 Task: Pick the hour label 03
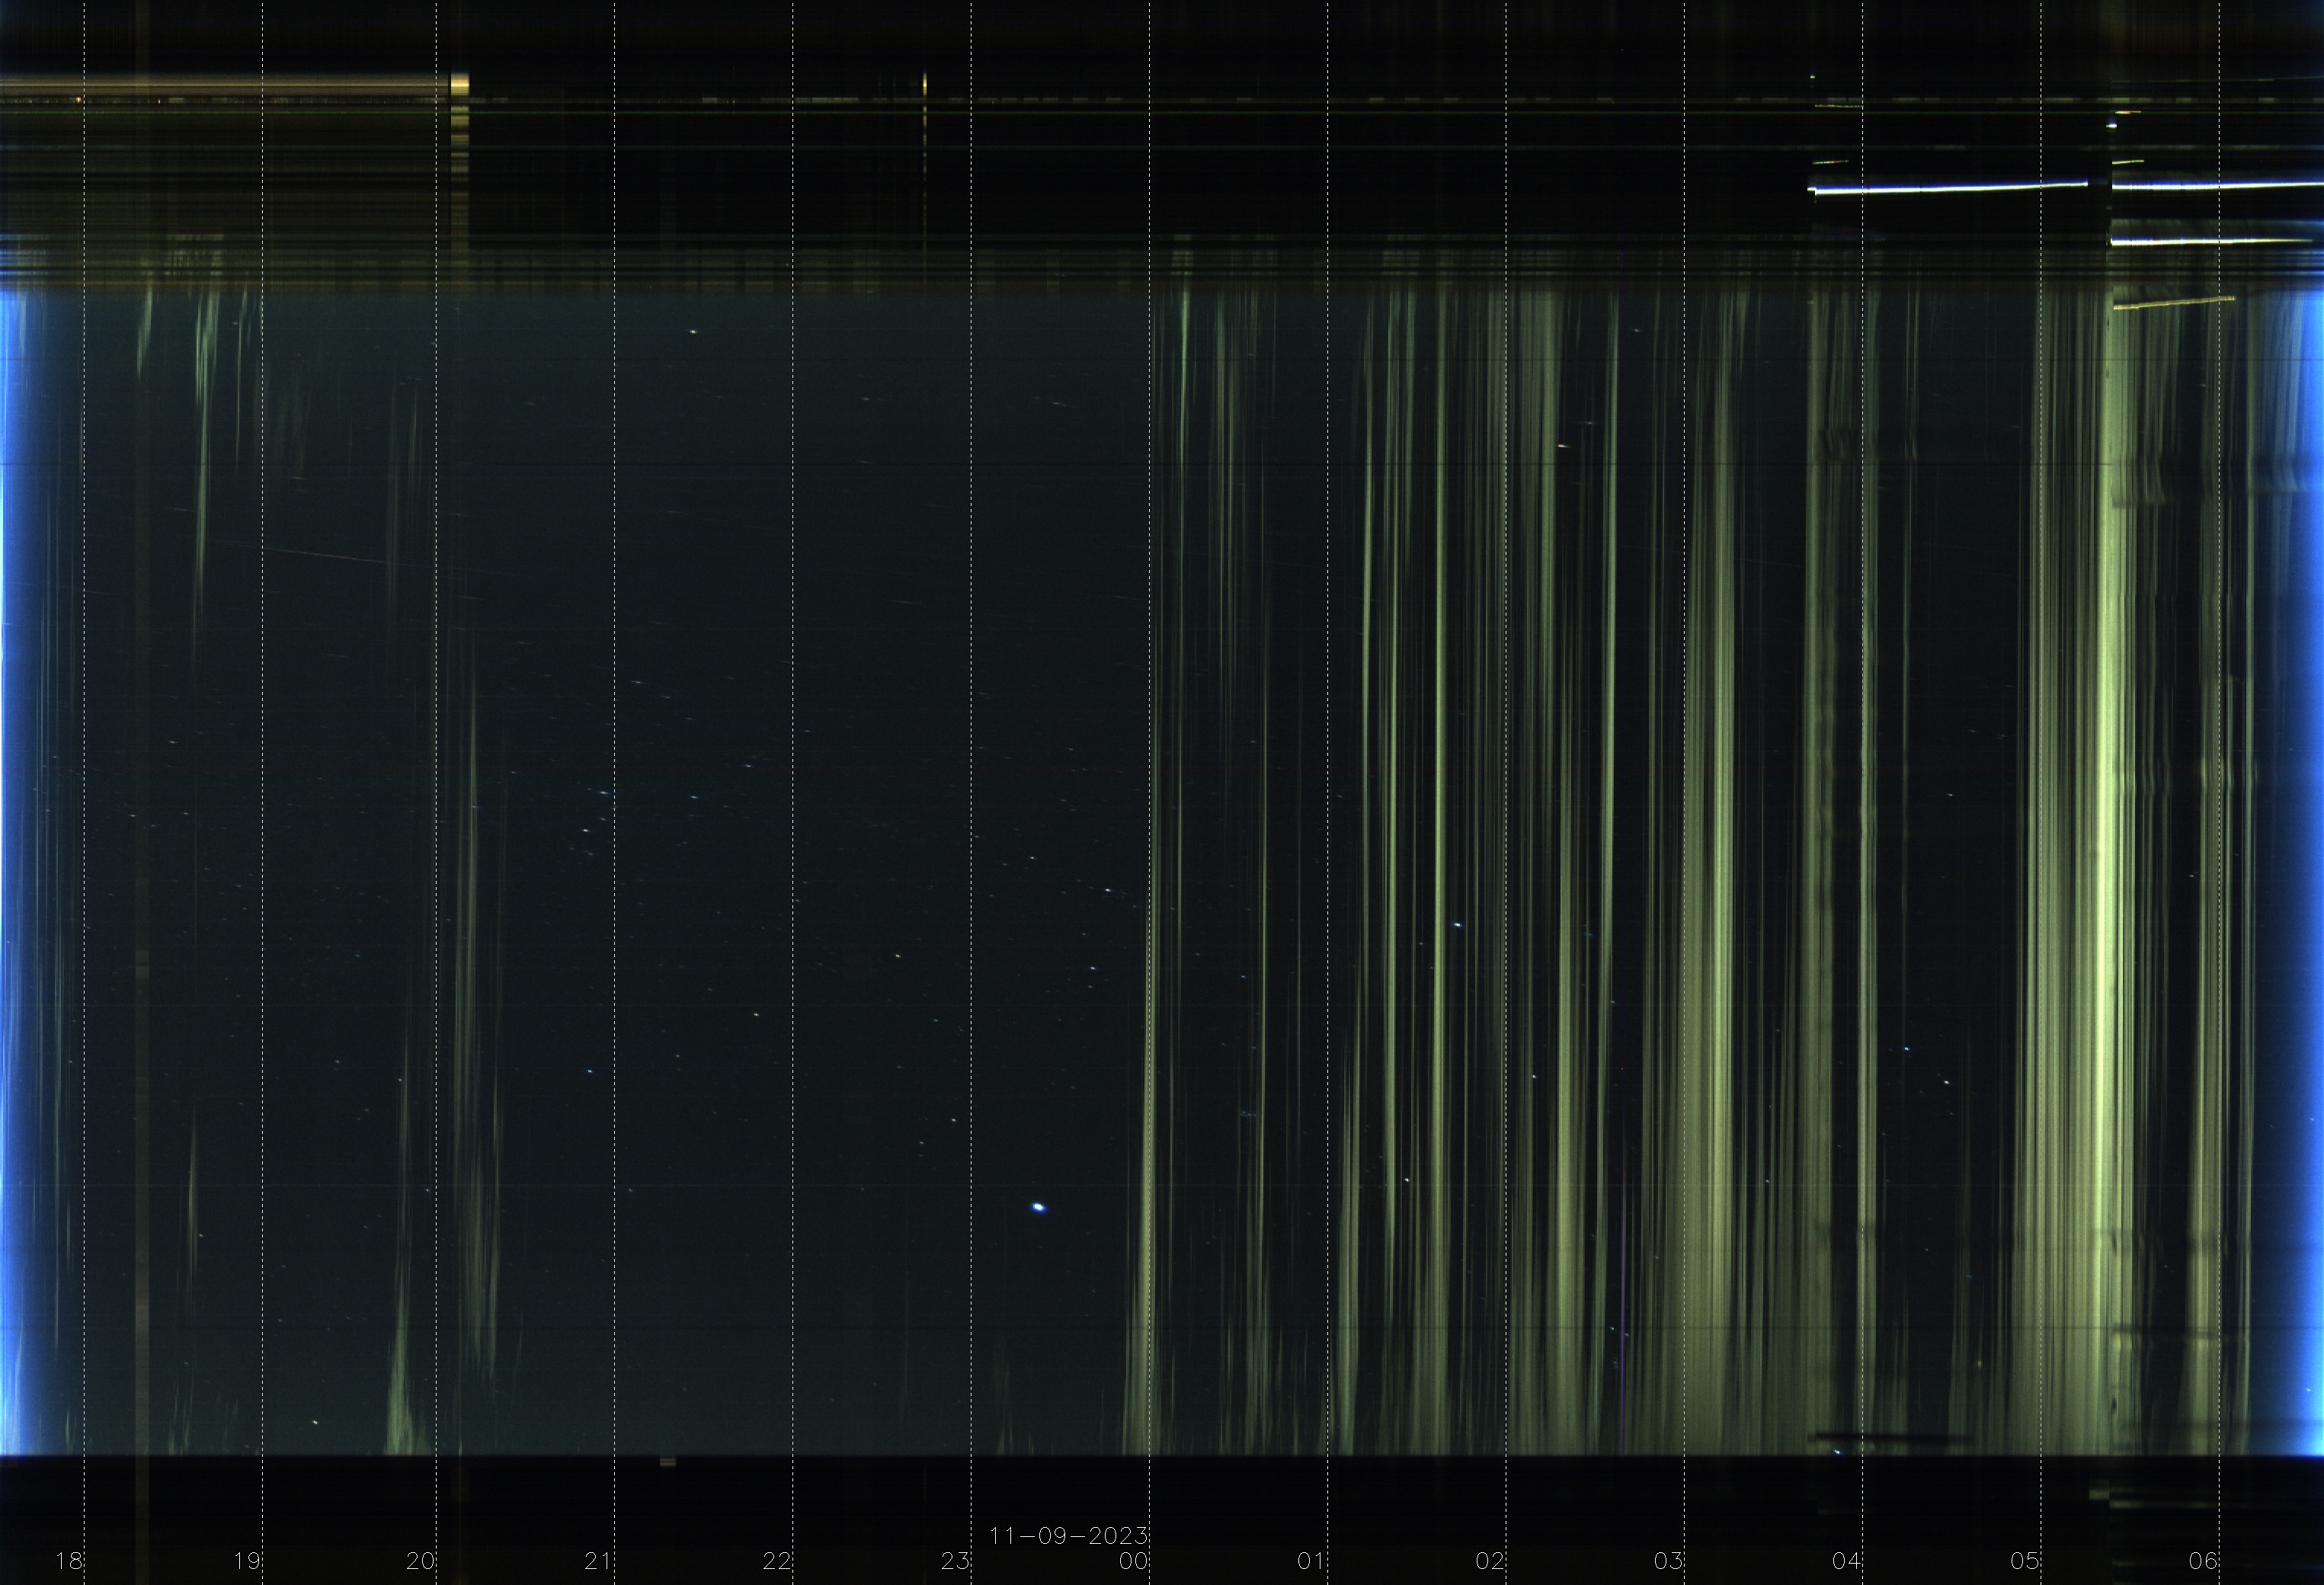[x=1668, y=1560]
